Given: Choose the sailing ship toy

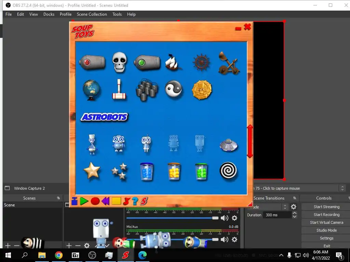Looking at the screenshot, I should [173, 62].
